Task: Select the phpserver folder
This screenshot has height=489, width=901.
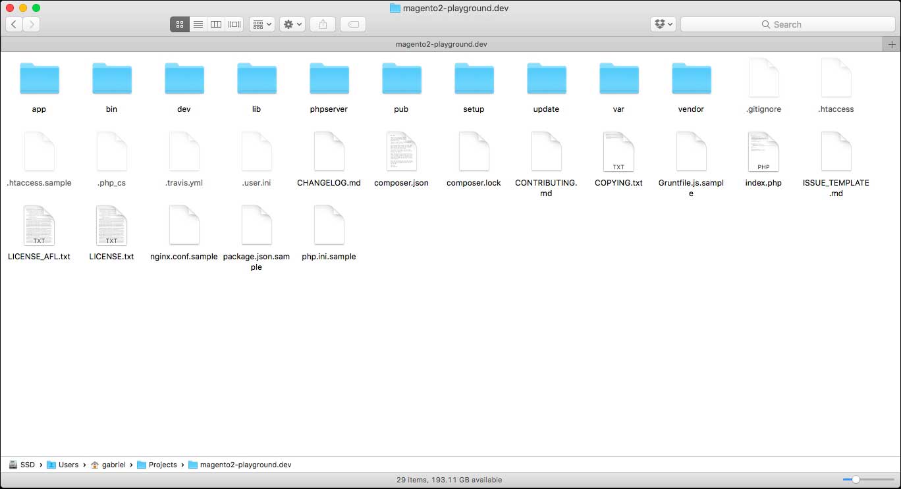Action: point(329,79)
